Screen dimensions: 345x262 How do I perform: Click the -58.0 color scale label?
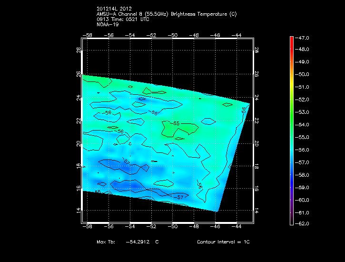tap(303, 175)
